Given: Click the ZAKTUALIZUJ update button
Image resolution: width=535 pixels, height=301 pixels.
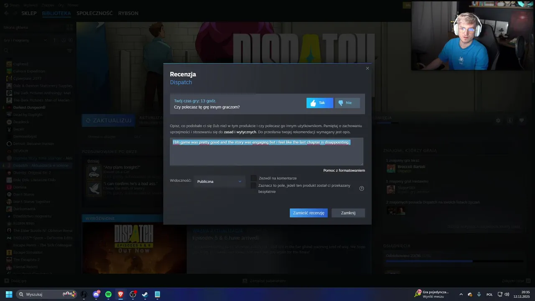Looking at the screenshot, I should [x=109, y=120].
